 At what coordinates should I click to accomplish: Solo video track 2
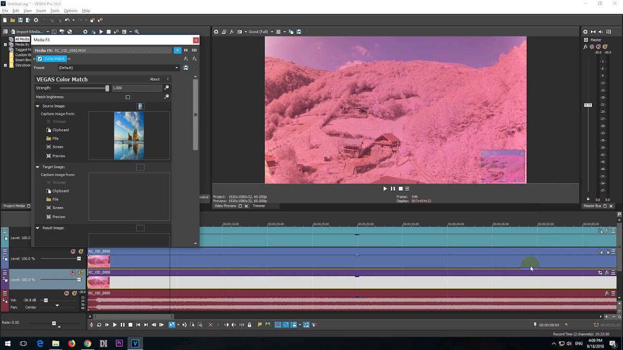point(81,251)
